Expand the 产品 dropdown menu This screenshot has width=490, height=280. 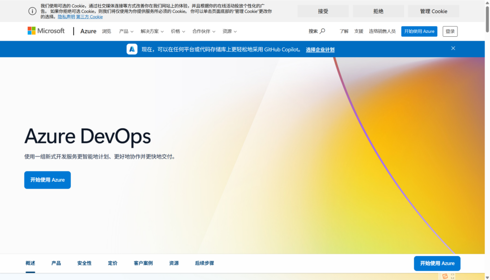pyautogui.click(x=126, y=31)
